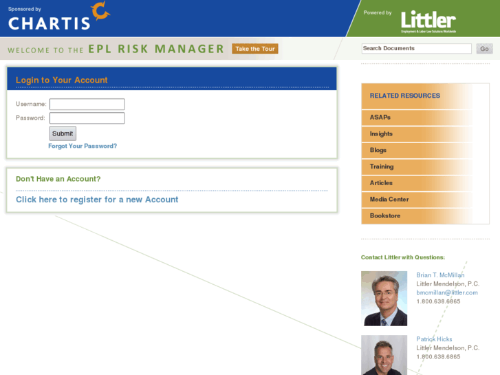Submit the login form
Viewport: 500px width, 375px height.
click(x=63, y=133)
